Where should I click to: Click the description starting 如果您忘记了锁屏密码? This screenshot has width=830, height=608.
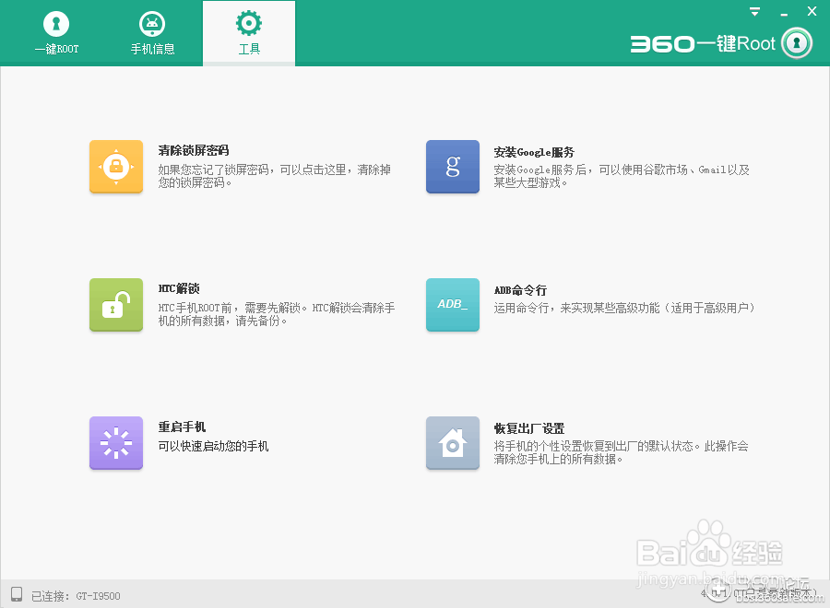coord(274,176)
